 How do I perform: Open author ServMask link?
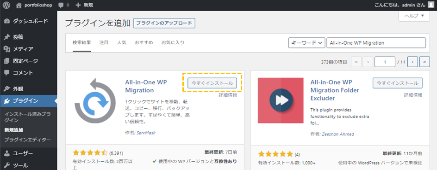pyautogui.click(x=146, y=133)
